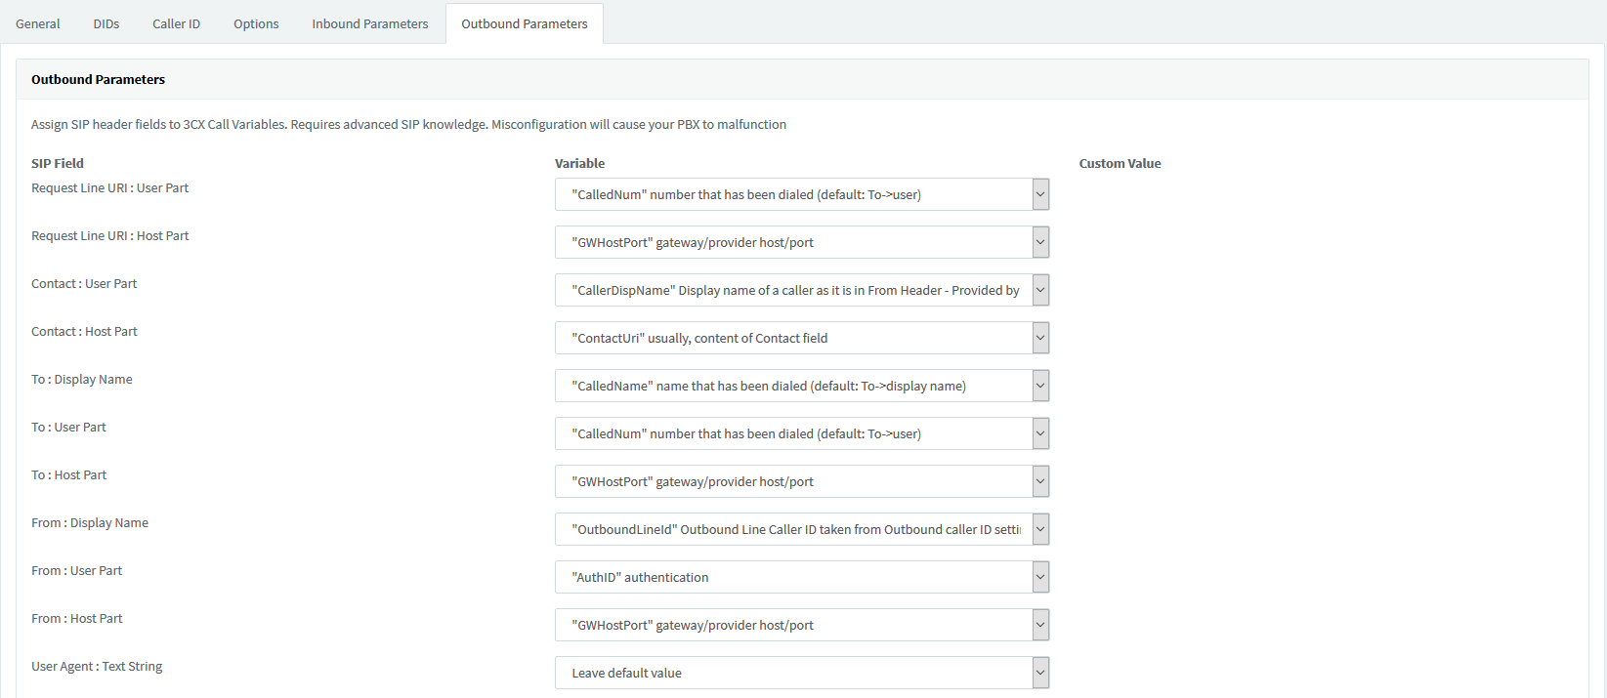Switch to the DIDs tab
The image size is (1607, 698).
coord(106,23)
